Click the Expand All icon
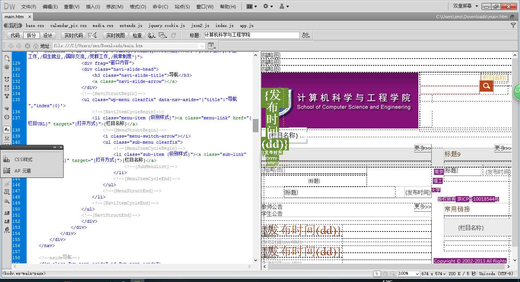This screenshot has width=520, height=282. pos(6,96)
